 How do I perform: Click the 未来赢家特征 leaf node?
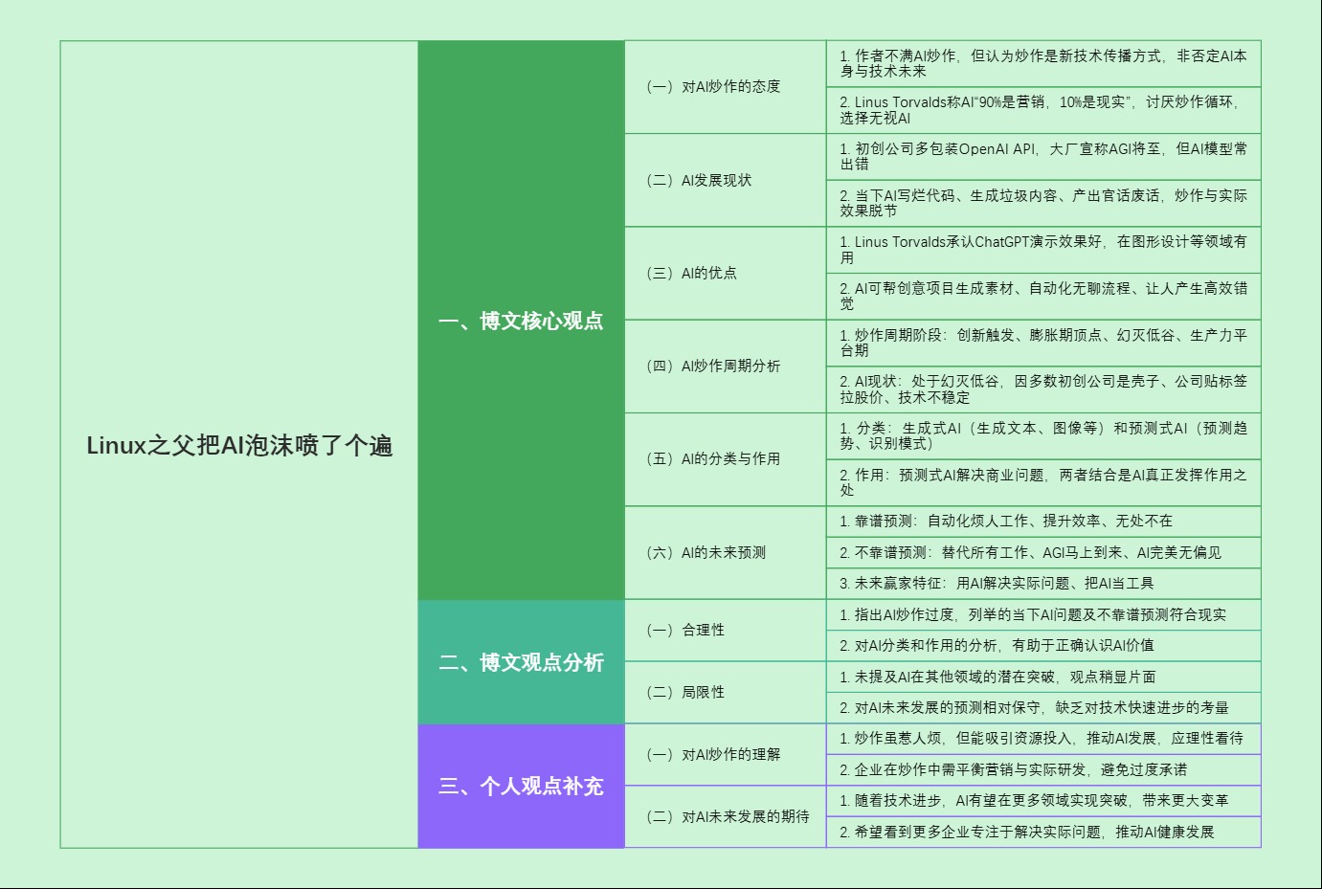[1043, 582]
